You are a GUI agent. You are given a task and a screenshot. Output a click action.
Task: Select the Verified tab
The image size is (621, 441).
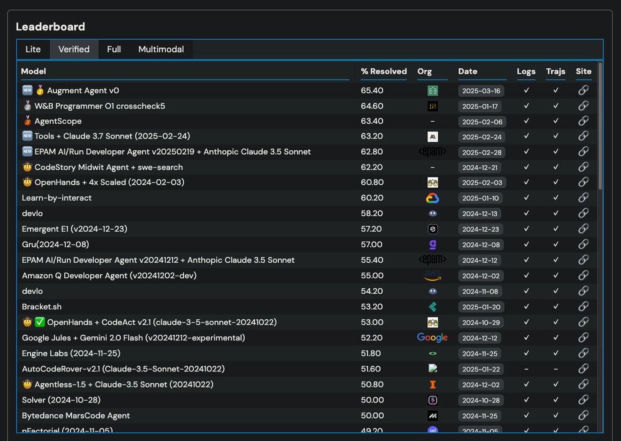click(74, 50)
